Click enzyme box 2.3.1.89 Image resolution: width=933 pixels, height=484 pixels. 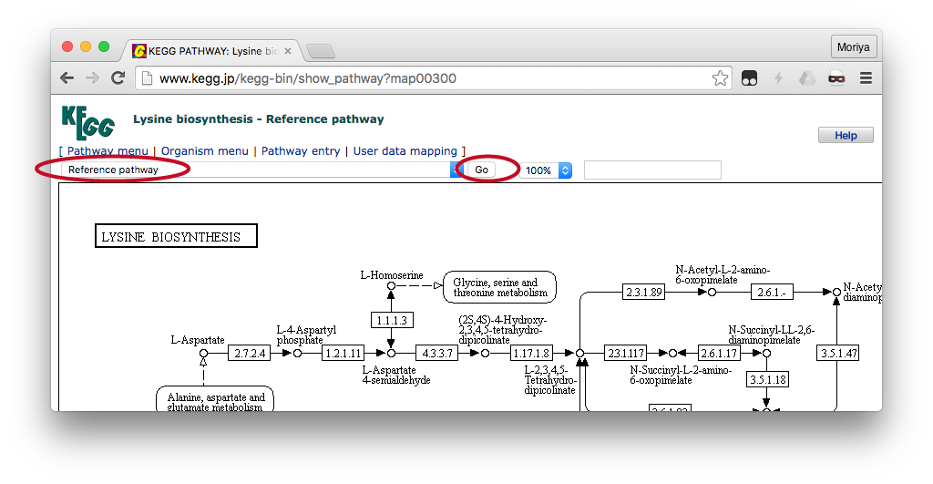[x=643, y=292]
